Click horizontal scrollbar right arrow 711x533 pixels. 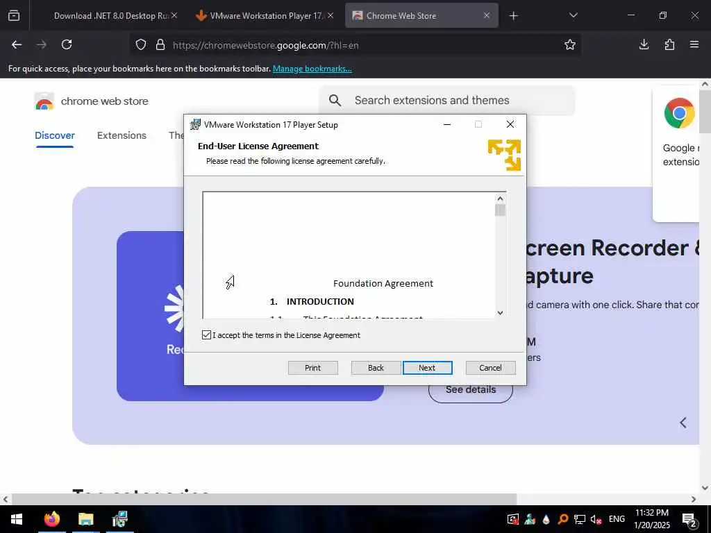point(694,499)
